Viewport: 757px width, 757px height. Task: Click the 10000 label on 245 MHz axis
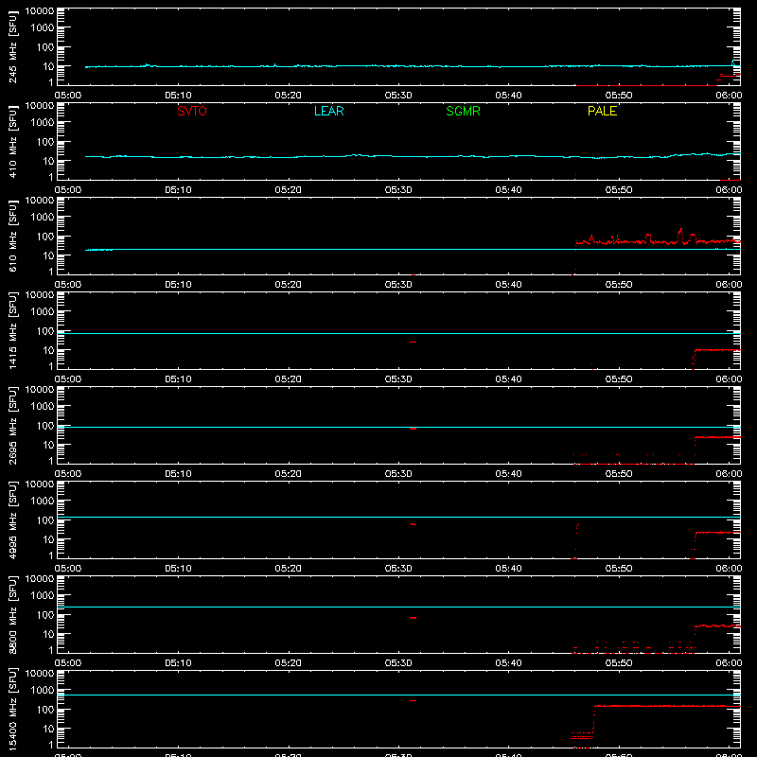(x=40, y=11)
